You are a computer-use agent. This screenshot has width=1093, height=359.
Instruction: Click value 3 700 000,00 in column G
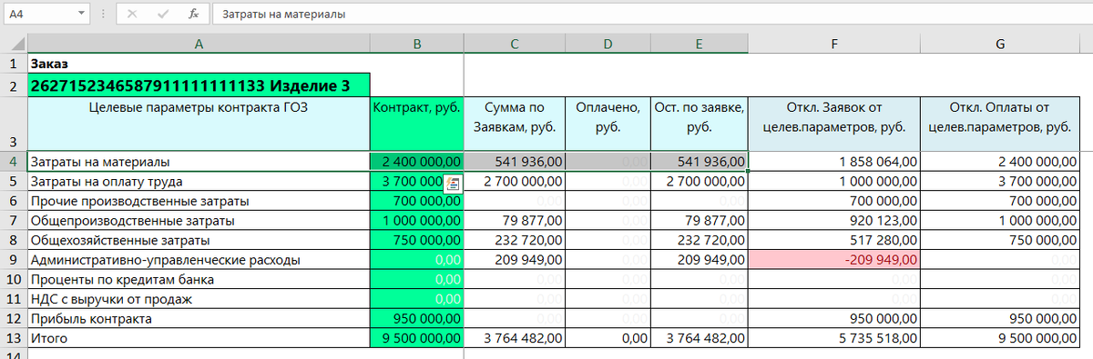1000,181
